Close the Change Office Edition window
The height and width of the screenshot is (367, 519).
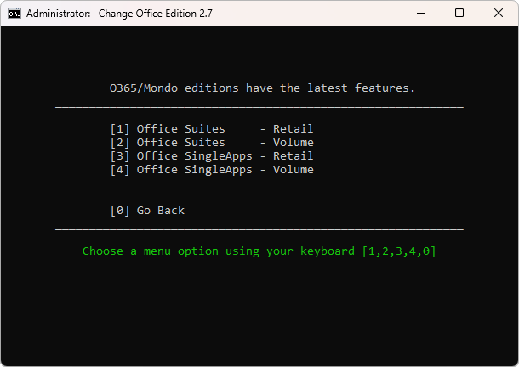[499, 14]
